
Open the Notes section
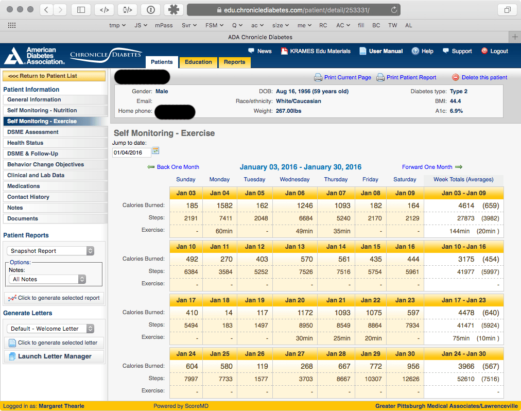click(x=55, y=208)
